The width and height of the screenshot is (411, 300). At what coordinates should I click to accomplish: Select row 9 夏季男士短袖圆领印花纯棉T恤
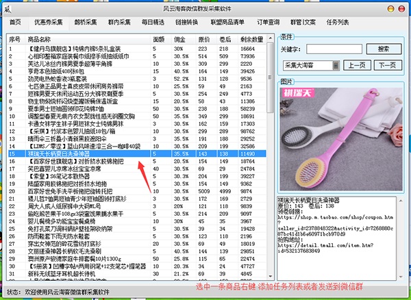[136, 109]
